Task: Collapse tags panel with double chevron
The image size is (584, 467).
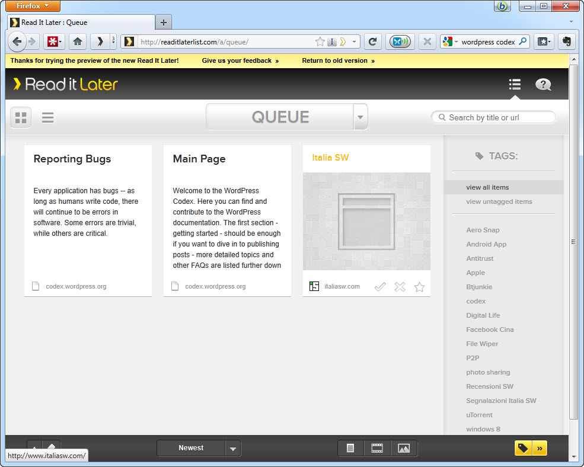Action: (x=540, y=448)
